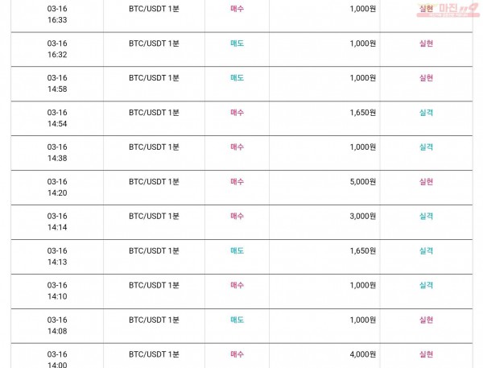Screen dimensions: 483x368
Task: Select the 03-16 16:33 timestamp cell
Action: (57, 14)
